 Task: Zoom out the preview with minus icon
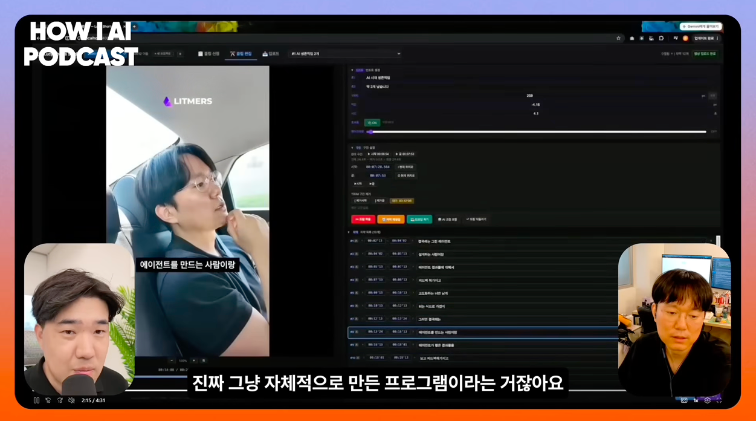coord(171,361)
